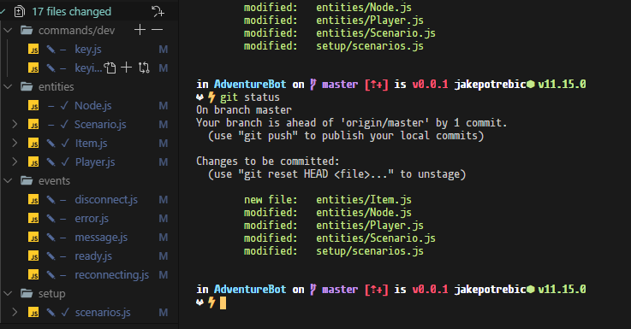Click the M status badge on reconnecting.js row
The image size is (631, 329).
(x=163, y=275)
